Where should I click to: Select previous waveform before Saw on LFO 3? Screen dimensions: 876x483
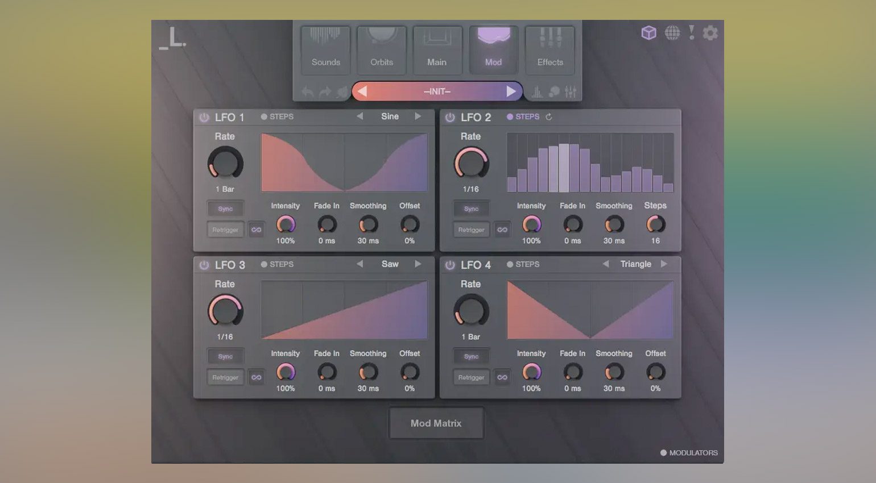[x=360, y=264]
